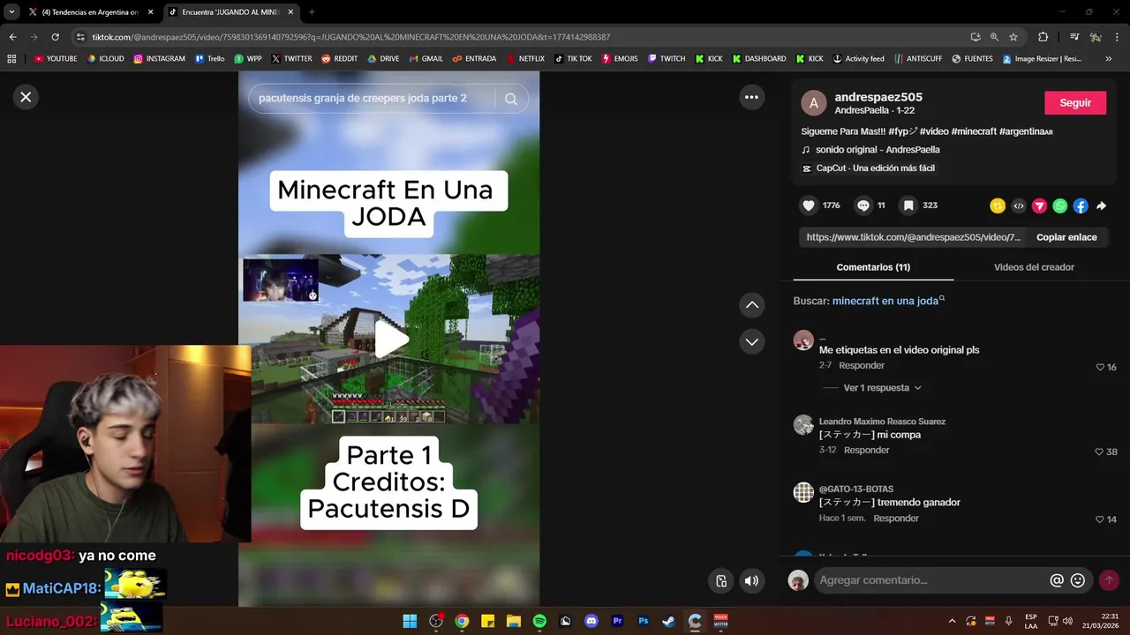
Task: Repost video with yellow repost icon
Action: [998, 205]
